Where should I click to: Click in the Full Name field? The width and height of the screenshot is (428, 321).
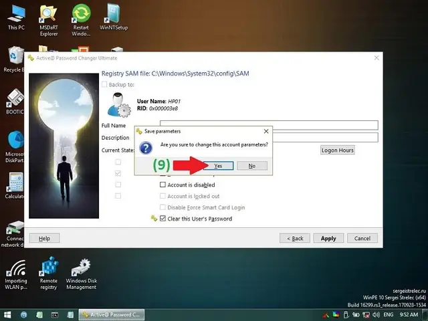269,125
